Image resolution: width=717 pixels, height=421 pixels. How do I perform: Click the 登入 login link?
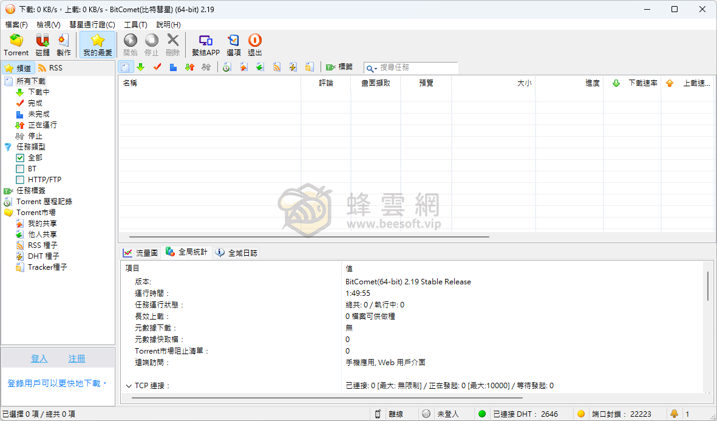coord(39,359)
